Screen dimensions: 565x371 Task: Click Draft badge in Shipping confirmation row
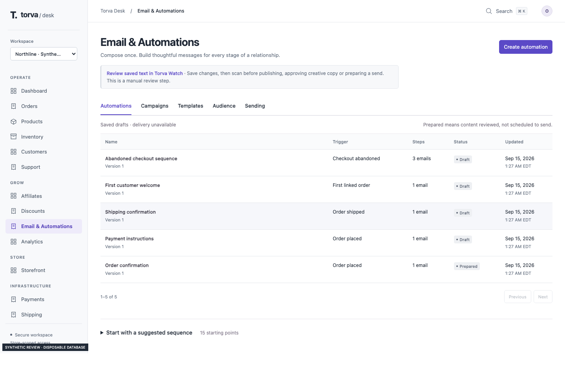click(x=463, y=213)
